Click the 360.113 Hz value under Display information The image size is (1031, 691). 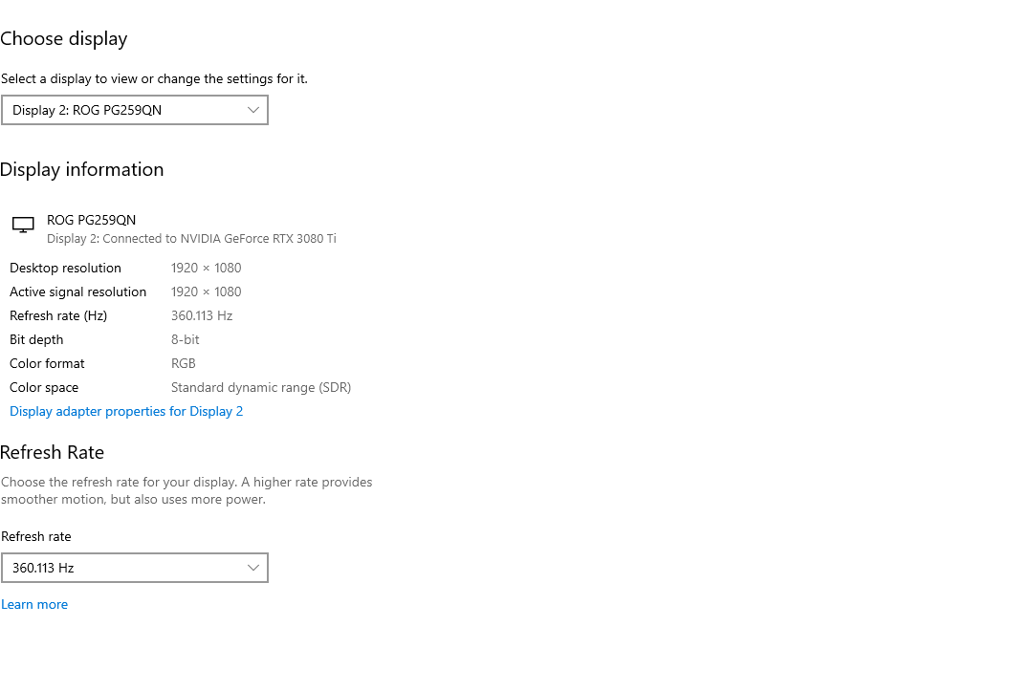pyautogui.click(x=202, y=315)
